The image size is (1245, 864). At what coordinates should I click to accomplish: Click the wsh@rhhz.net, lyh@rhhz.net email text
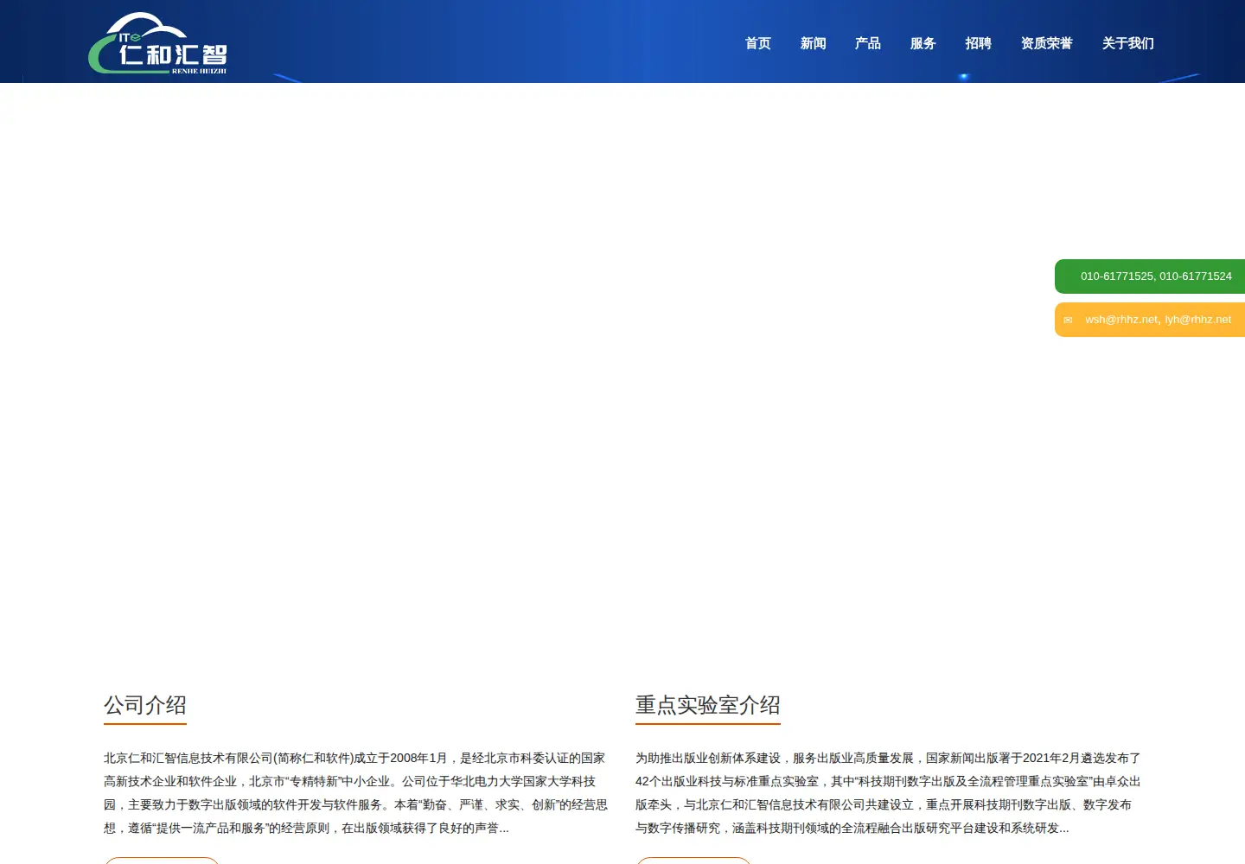1159,320
